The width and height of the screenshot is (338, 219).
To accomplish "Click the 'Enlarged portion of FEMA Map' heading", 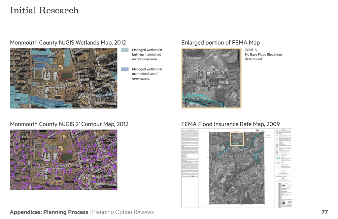I will [220, 43].
